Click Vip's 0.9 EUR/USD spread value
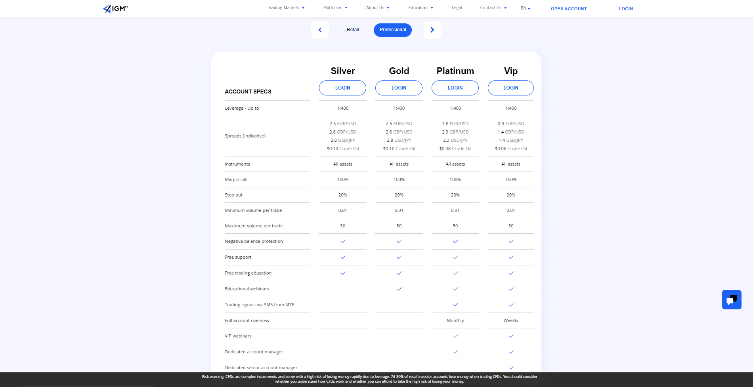Screen dimensions: 753x387 pyautogui.click(x=511, y=124)
